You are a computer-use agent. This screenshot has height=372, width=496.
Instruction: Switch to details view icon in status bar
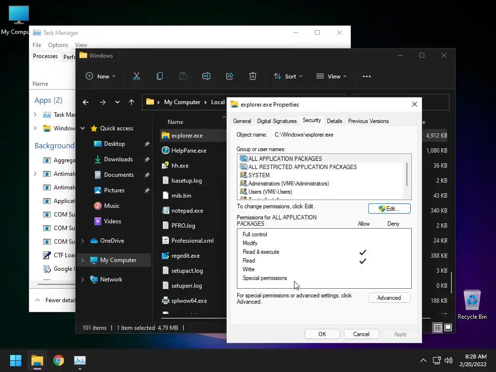tap(437, 328)
